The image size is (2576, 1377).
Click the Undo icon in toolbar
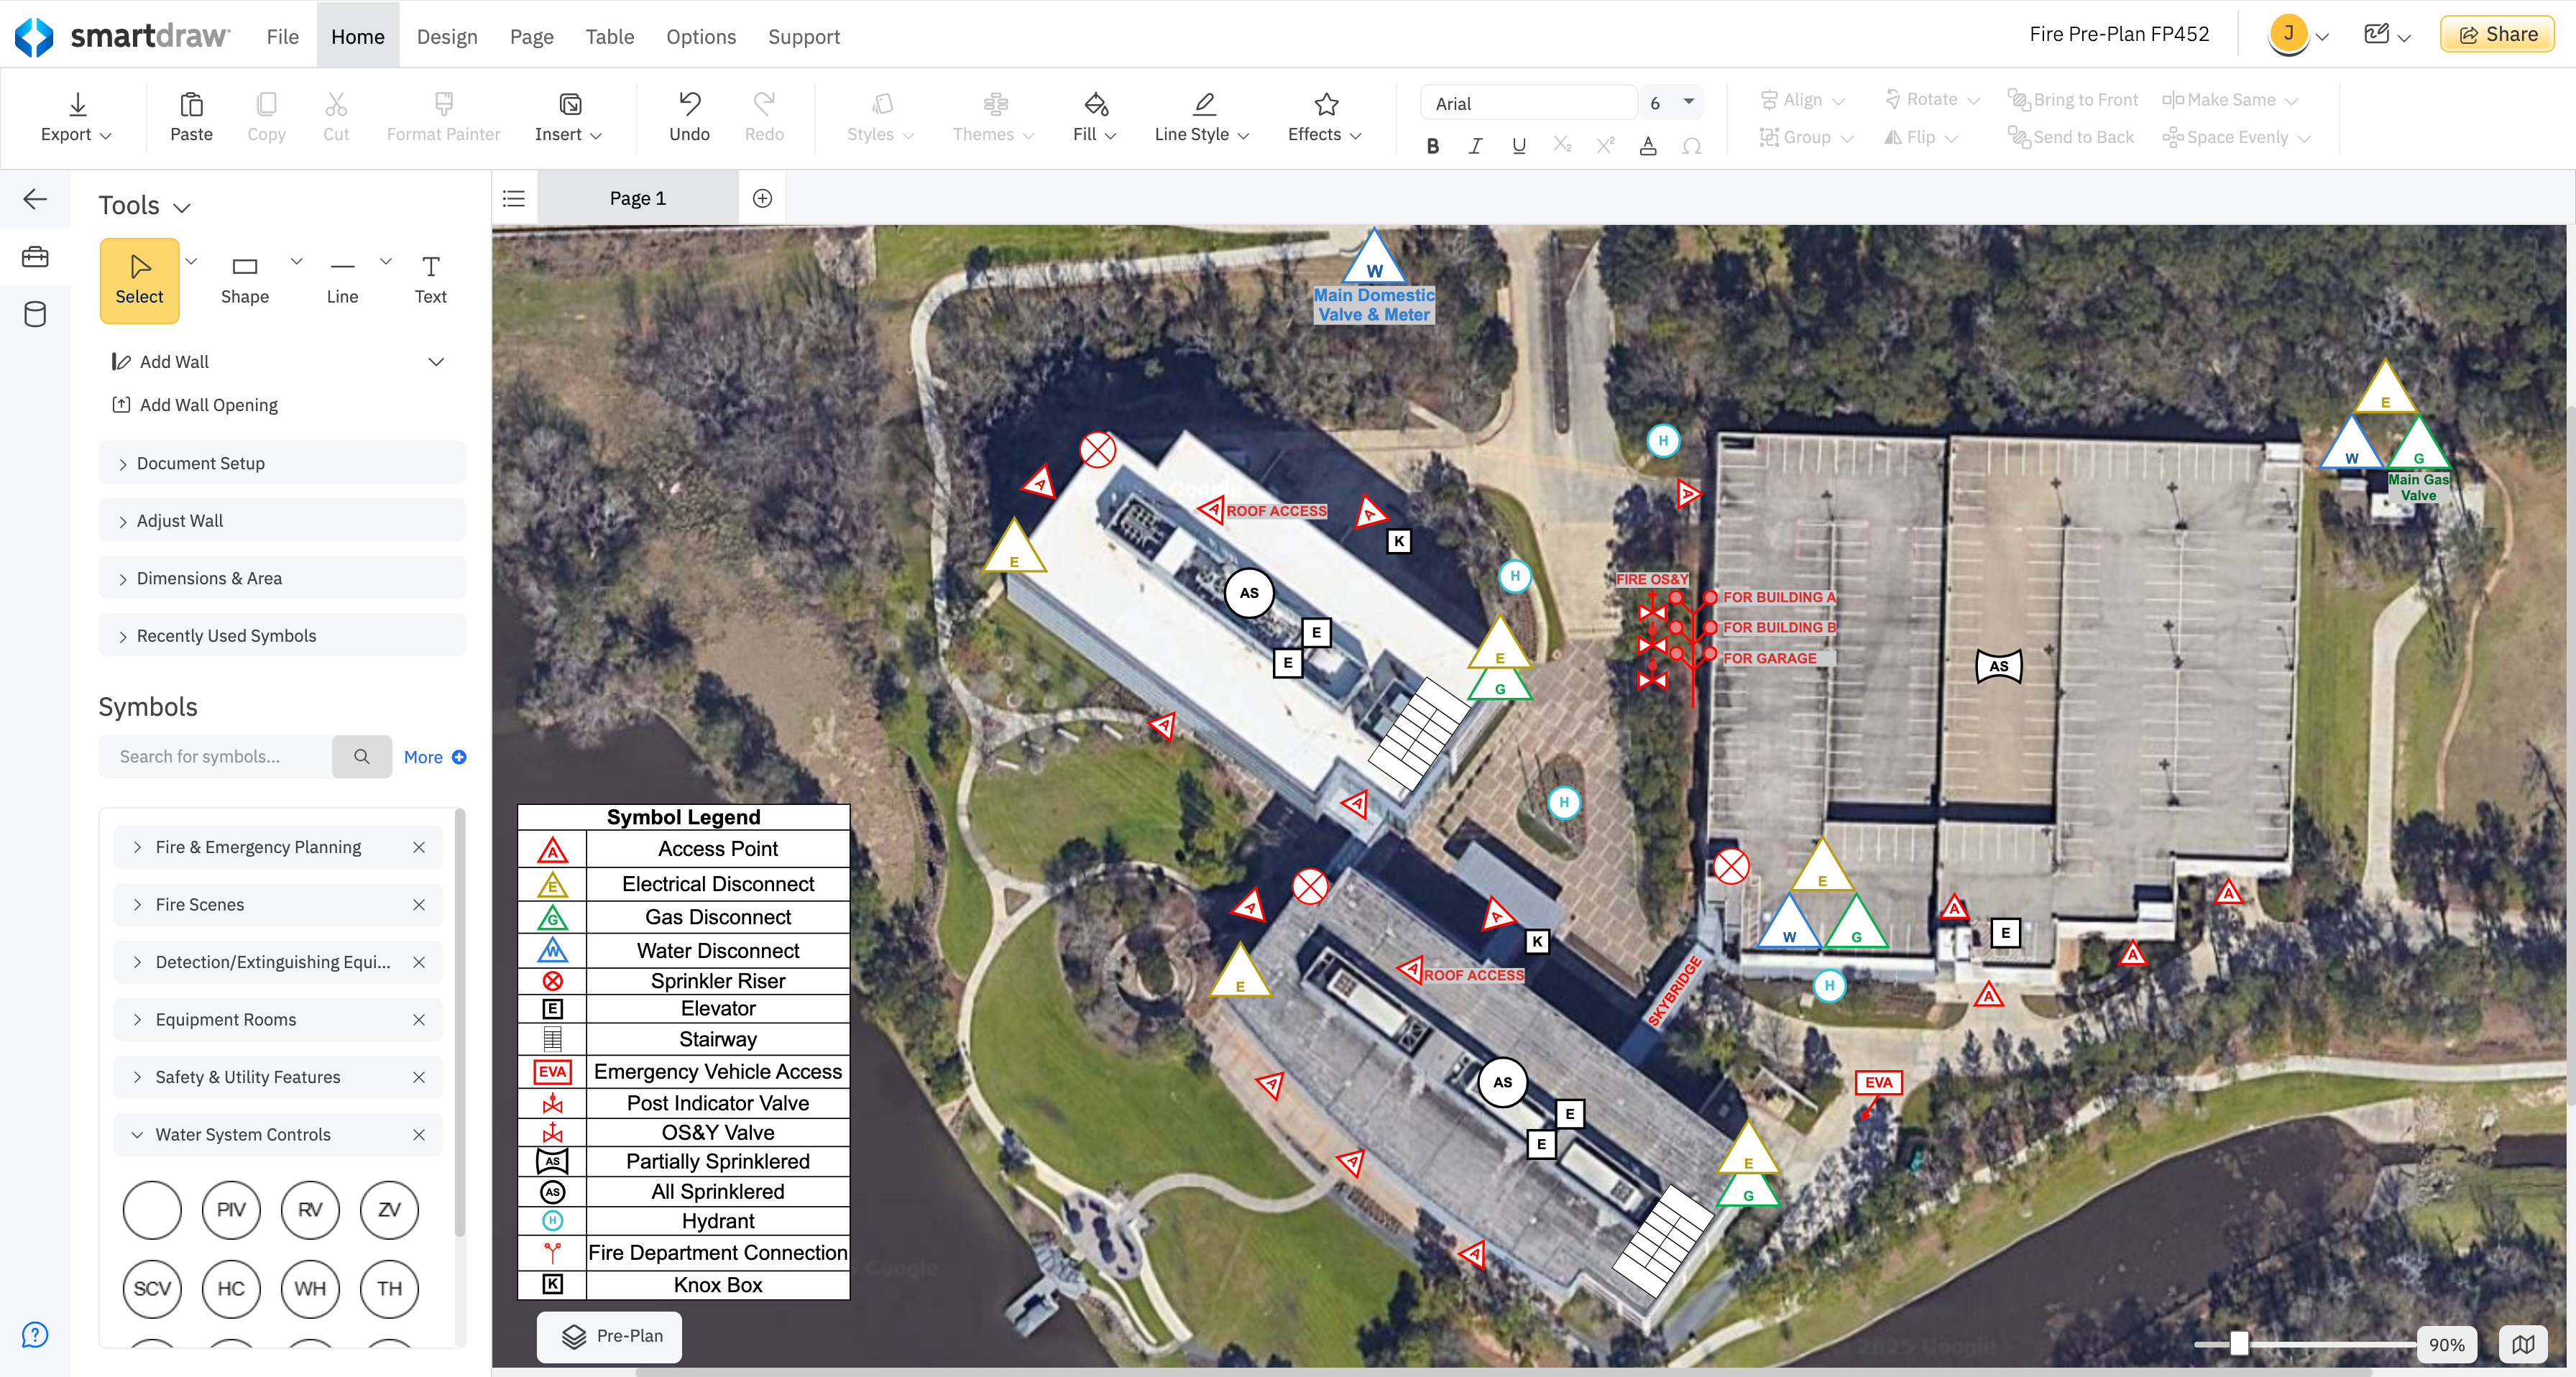[x=689, y=104]
